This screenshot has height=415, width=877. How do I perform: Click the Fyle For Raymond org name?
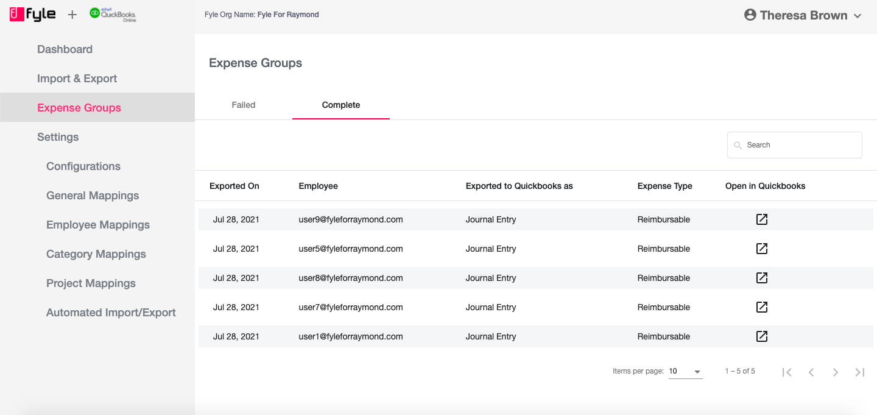pos(288,15)
